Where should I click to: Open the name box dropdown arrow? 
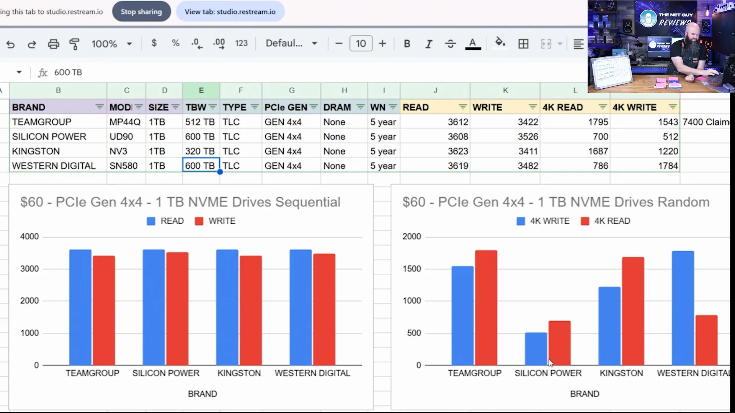(x=19, y=72)
